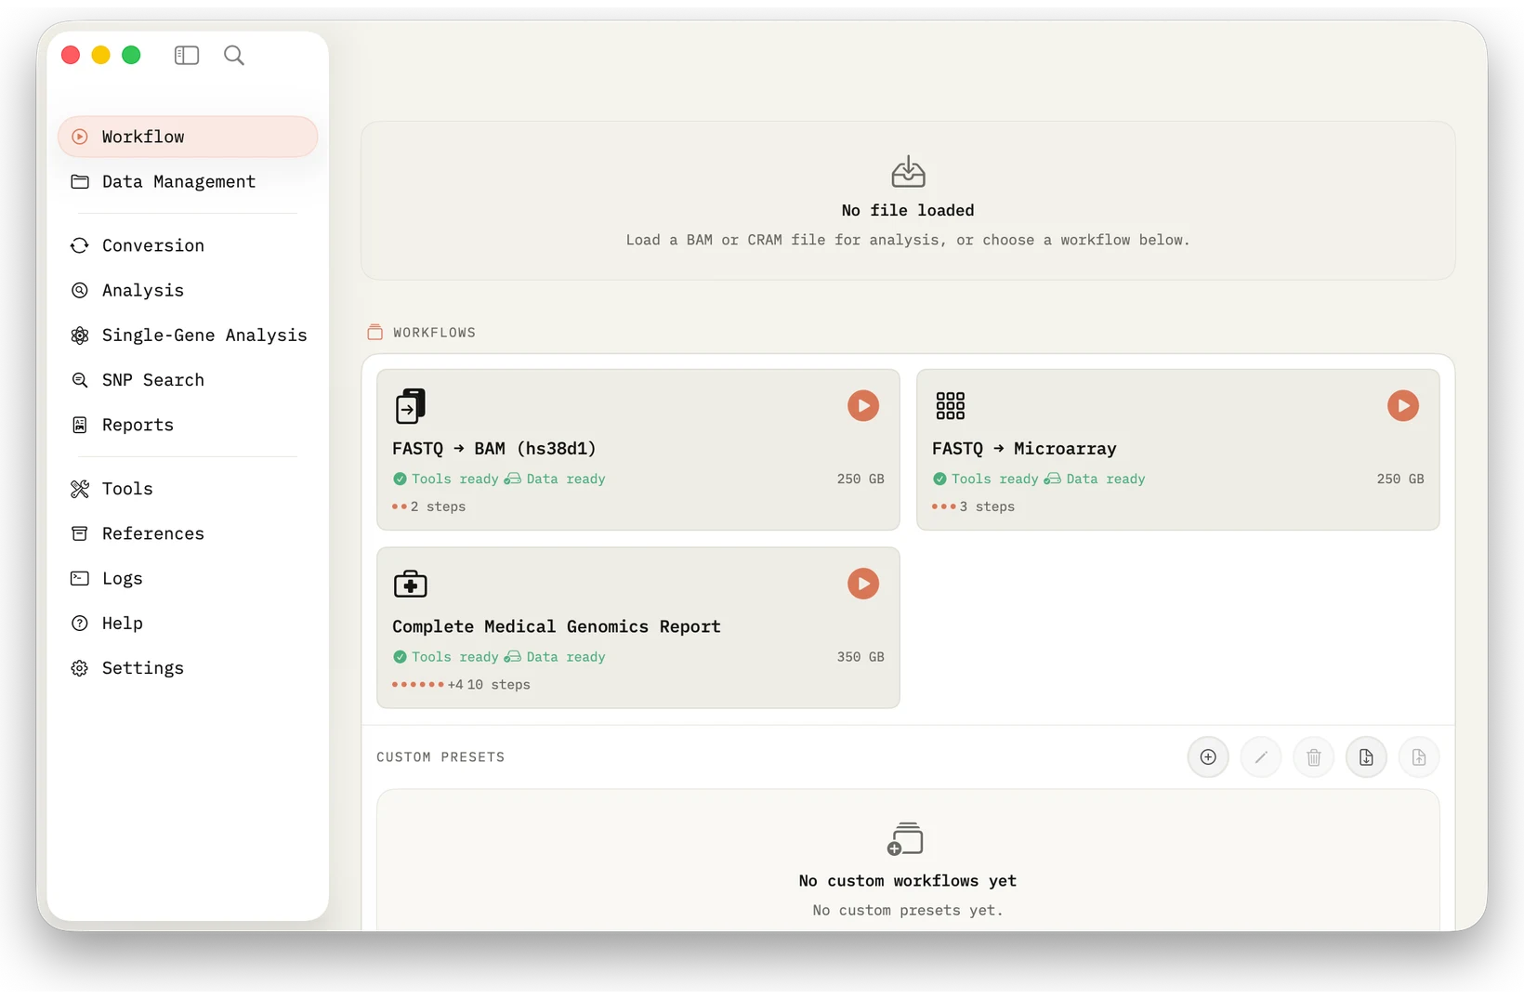Click green check icon on FASTQ → BAM card
The image size is (1524, 999).
(400, 480)
